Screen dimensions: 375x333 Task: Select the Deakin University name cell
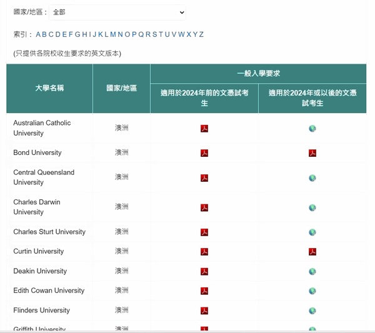(x=40, y=271)
